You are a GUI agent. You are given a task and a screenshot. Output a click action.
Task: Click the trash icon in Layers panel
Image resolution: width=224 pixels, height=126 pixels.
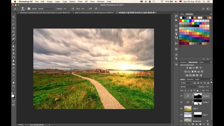click(x=208, y=124)
